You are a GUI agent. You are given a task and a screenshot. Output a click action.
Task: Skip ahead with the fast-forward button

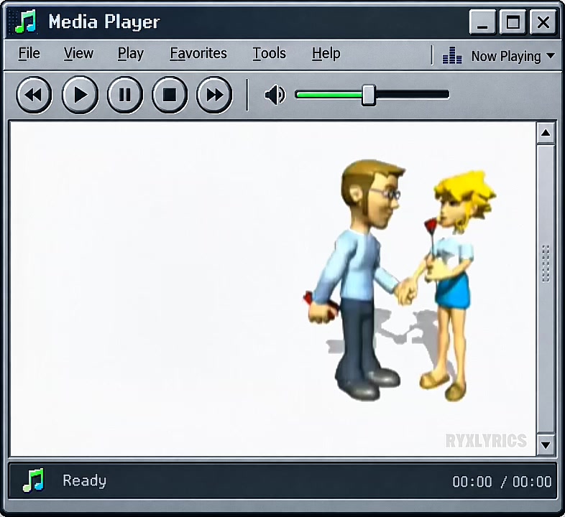coord(214,95)
